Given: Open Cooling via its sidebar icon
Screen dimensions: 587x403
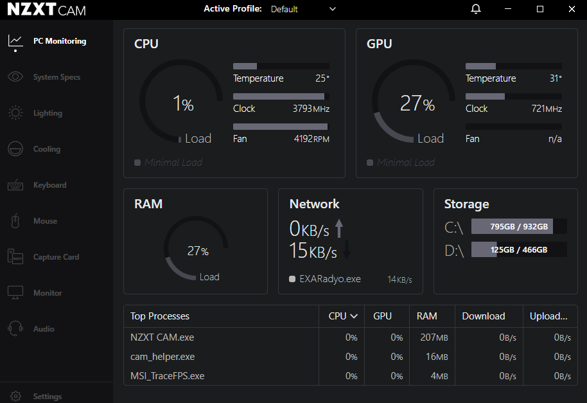Looking at the screenshot, I should click(x=15, y=149).
